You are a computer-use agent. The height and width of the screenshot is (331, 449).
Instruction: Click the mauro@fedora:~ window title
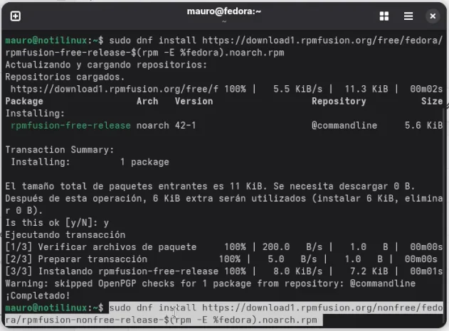(224, 11)
